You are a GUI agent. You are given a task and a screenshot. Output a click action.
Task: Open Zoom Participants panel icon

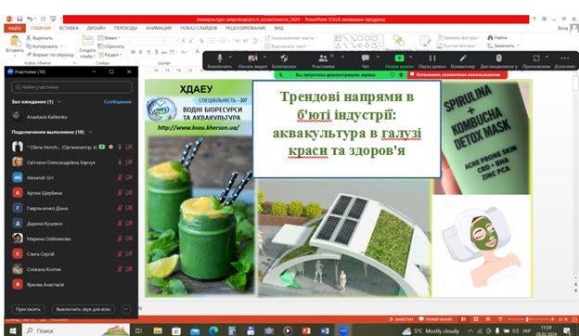click(323, 60)
